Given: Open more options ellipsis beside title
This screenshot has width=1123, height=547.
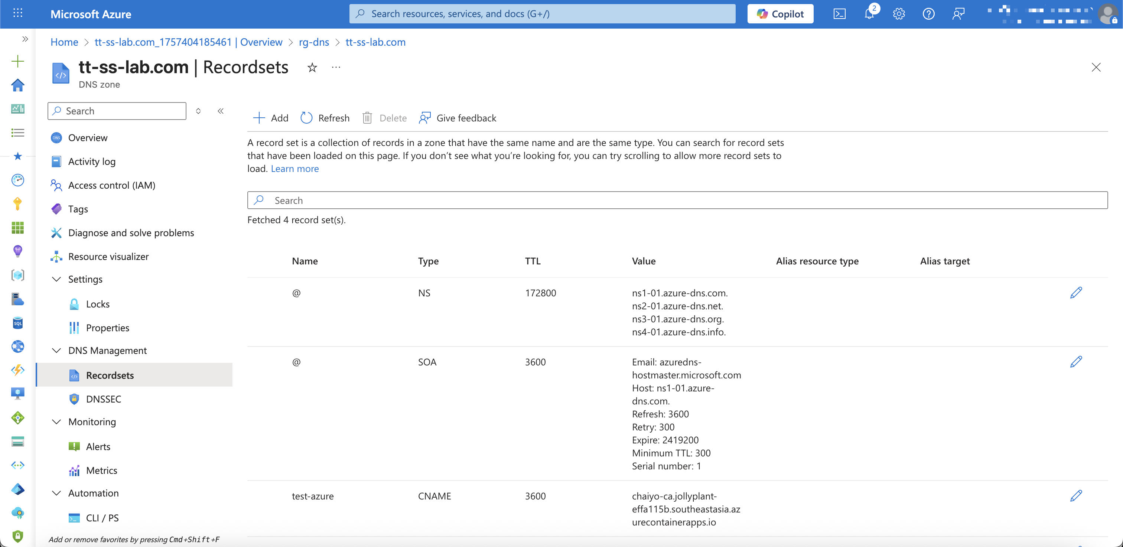Looking at the screenshot, I should [336, 67].
